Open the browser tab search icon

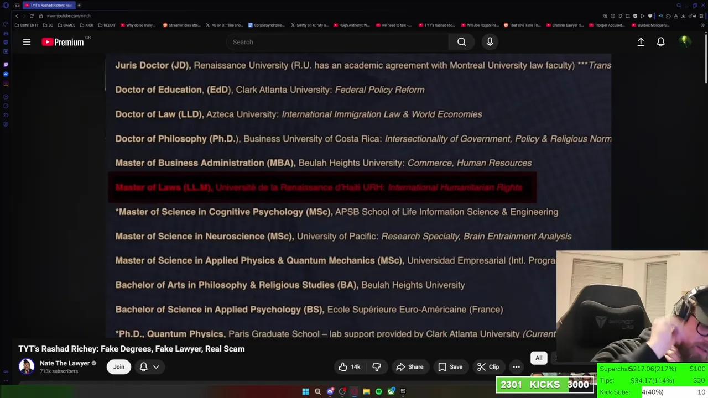(679, 5)
